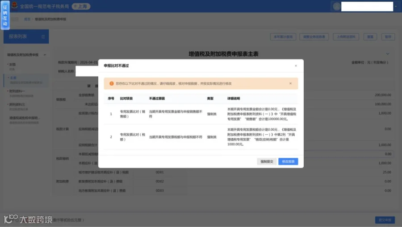The width and height of the screenshot is (402, 227).
Task: Open the 征纳互动 side widget
Action: tap(5, 15)
